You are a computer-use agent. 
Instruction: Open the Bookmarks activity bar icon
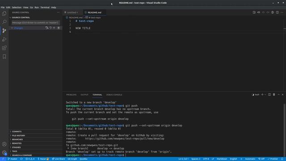(4, 57)
